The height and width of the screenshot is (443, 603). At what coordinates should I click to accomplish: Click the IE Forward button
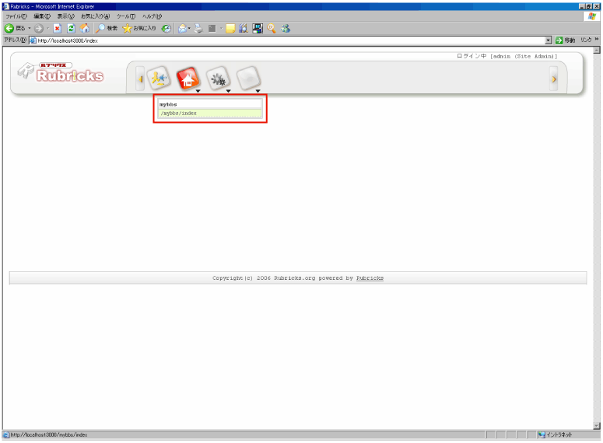[39, 29]
